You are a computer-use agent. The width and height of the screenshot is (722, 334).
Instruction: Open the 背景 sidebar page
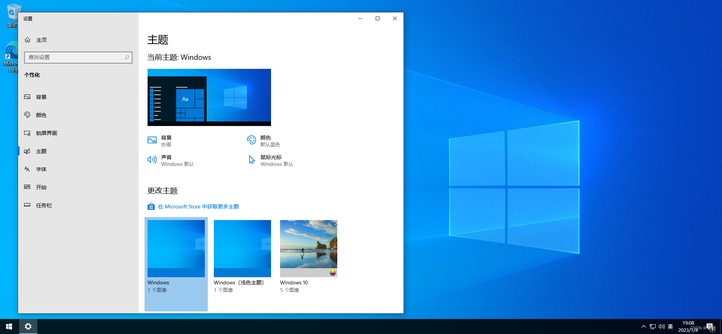click(x=78, y=97)
